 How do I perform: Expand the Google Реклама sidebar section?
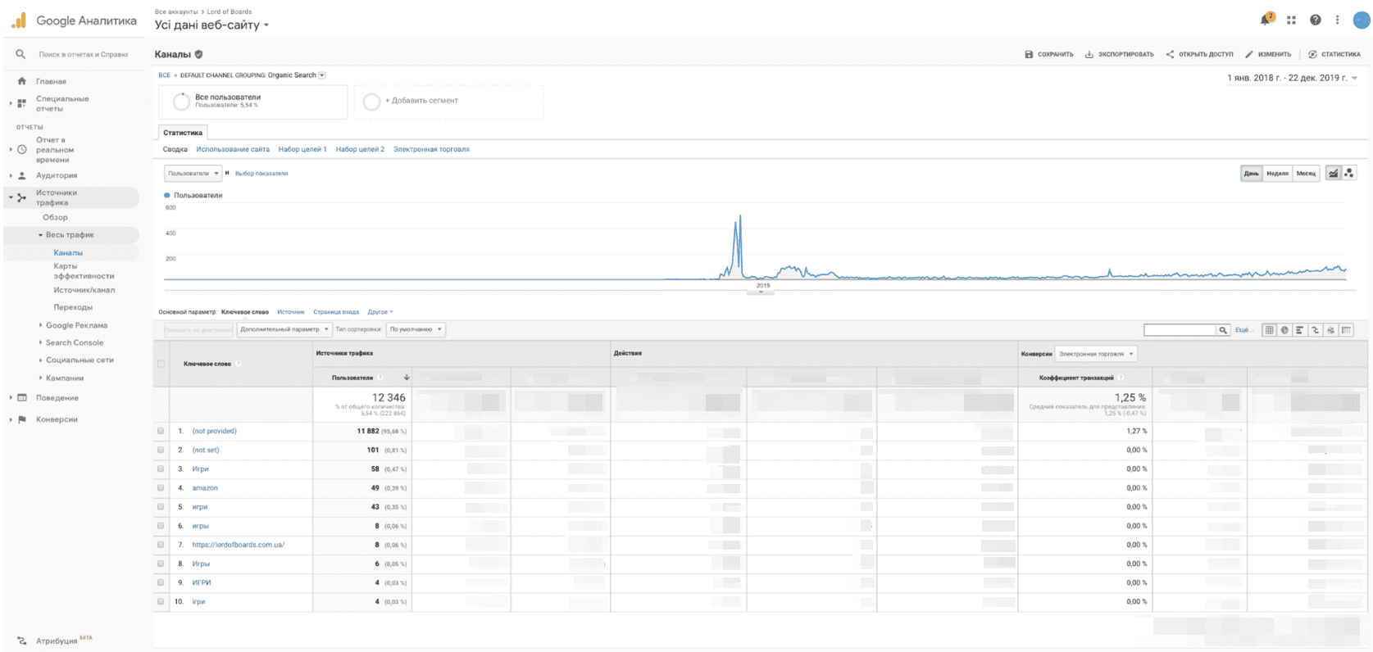click(x=76, y=325)
